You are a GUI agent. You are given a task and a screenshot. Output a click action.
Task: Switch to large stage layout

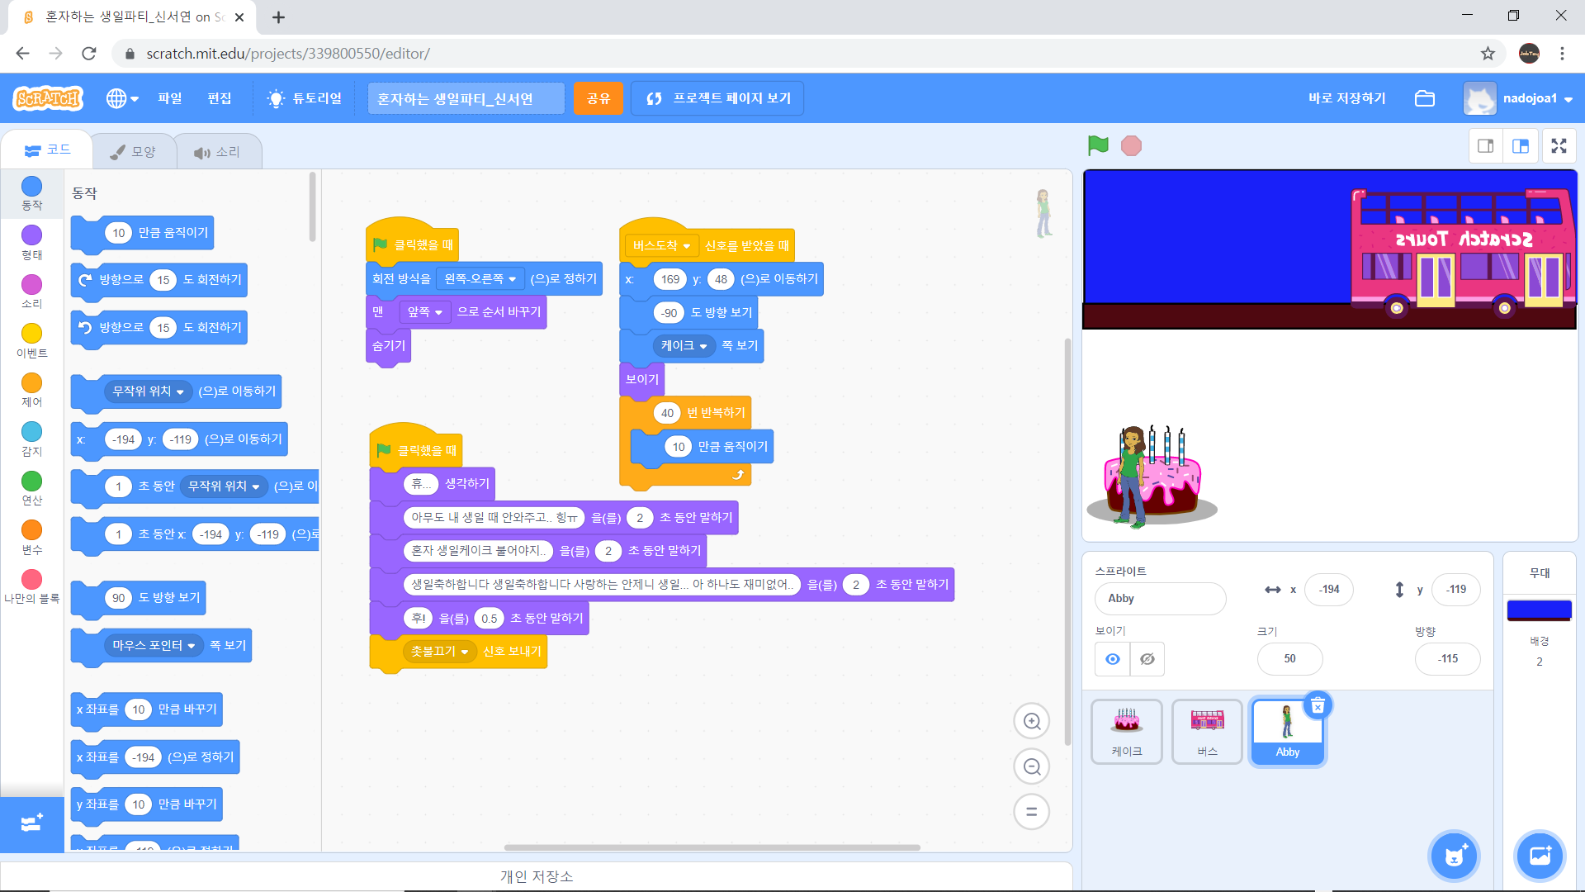pyautogui.click(x=1521, y=146)
